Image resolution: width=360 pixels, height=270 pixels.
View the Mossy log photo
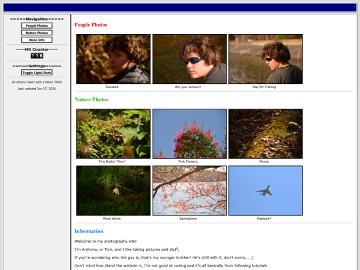pyautogui.click(x=265, y=133)
